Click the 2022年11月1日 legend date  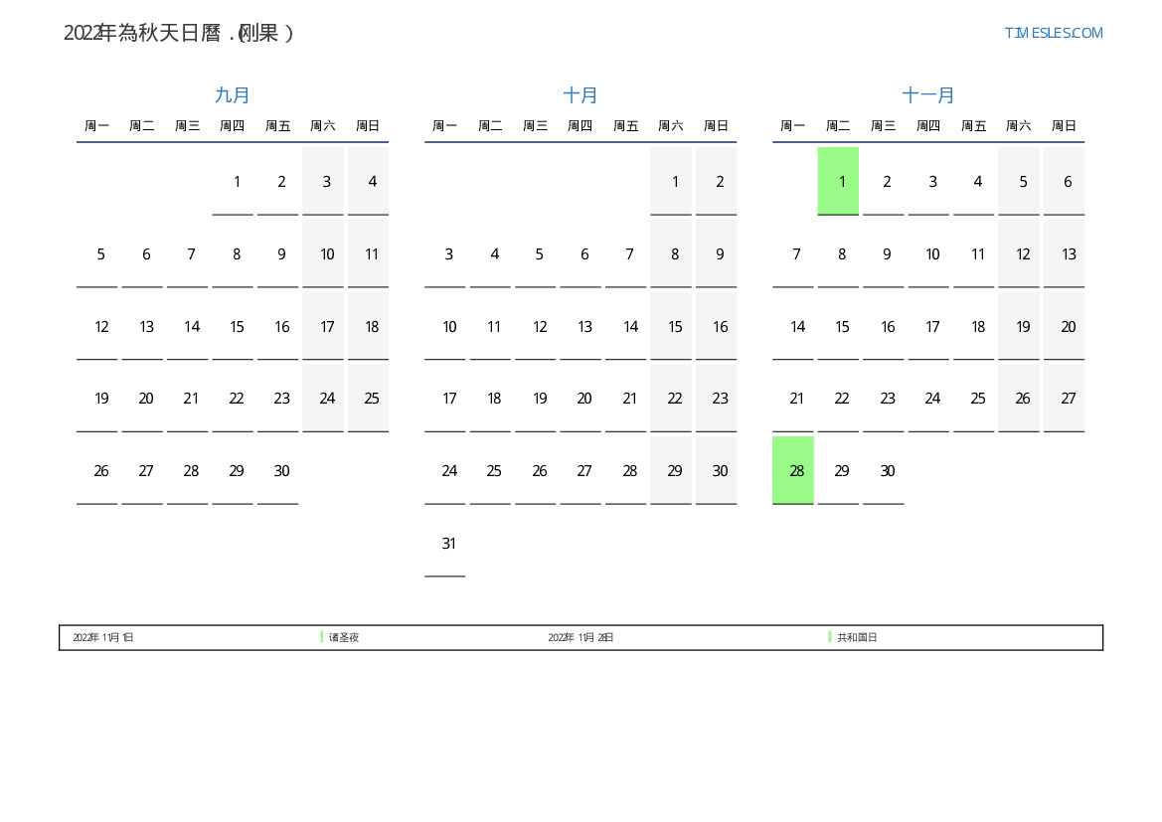point(103,637)
